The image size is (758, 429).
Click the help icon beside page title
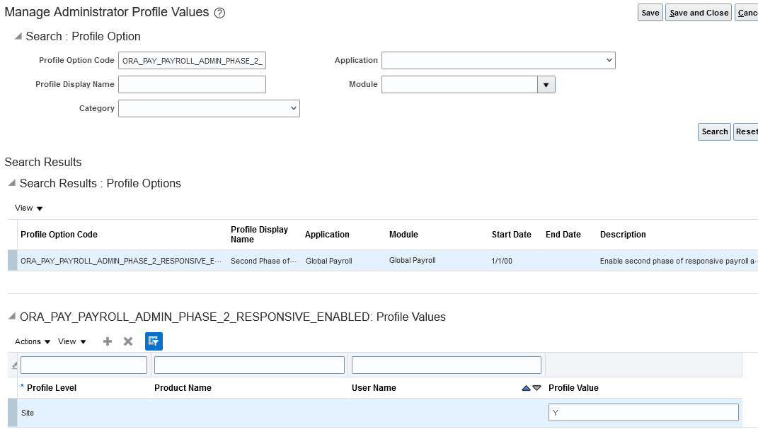[219, 13]
